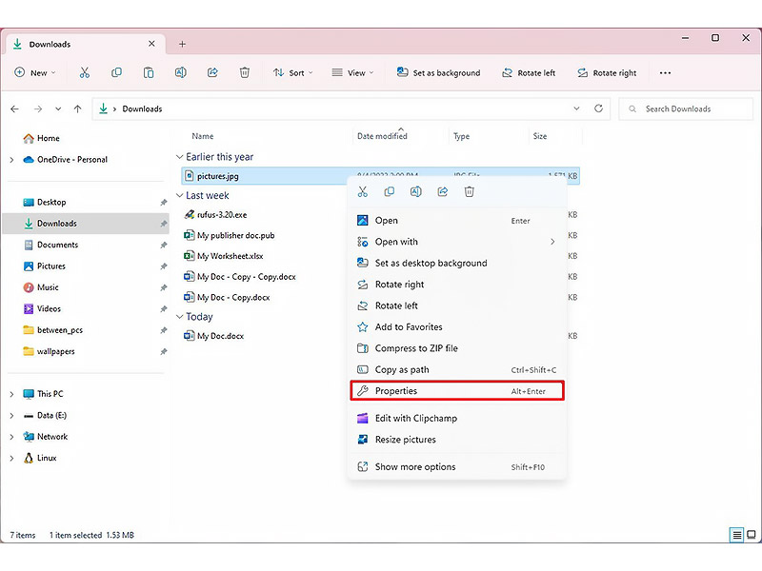Click the Copy icon in the context menu

[390, 192]
